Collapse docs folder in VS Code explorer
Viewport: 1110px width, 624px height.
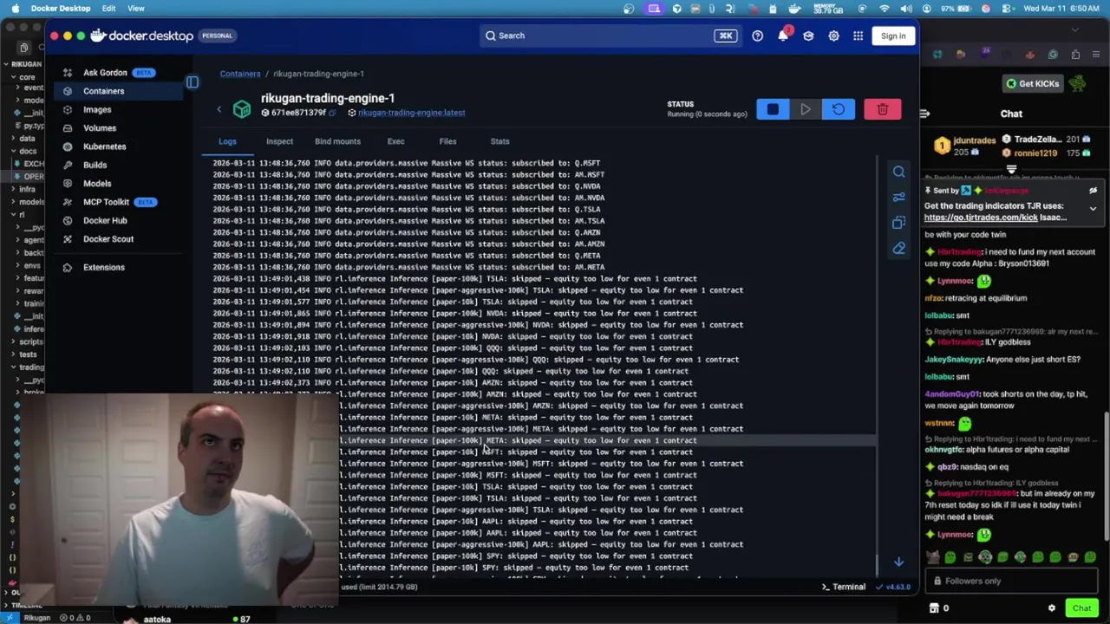tap(28, 151)
